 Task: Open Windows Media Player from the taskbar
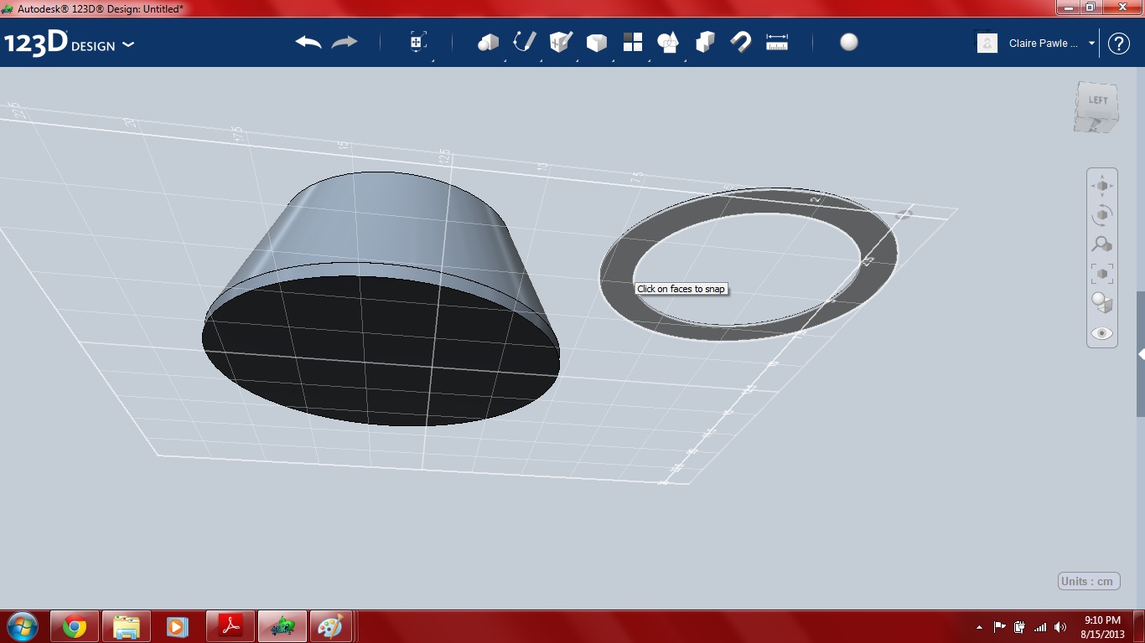point(178,626)
